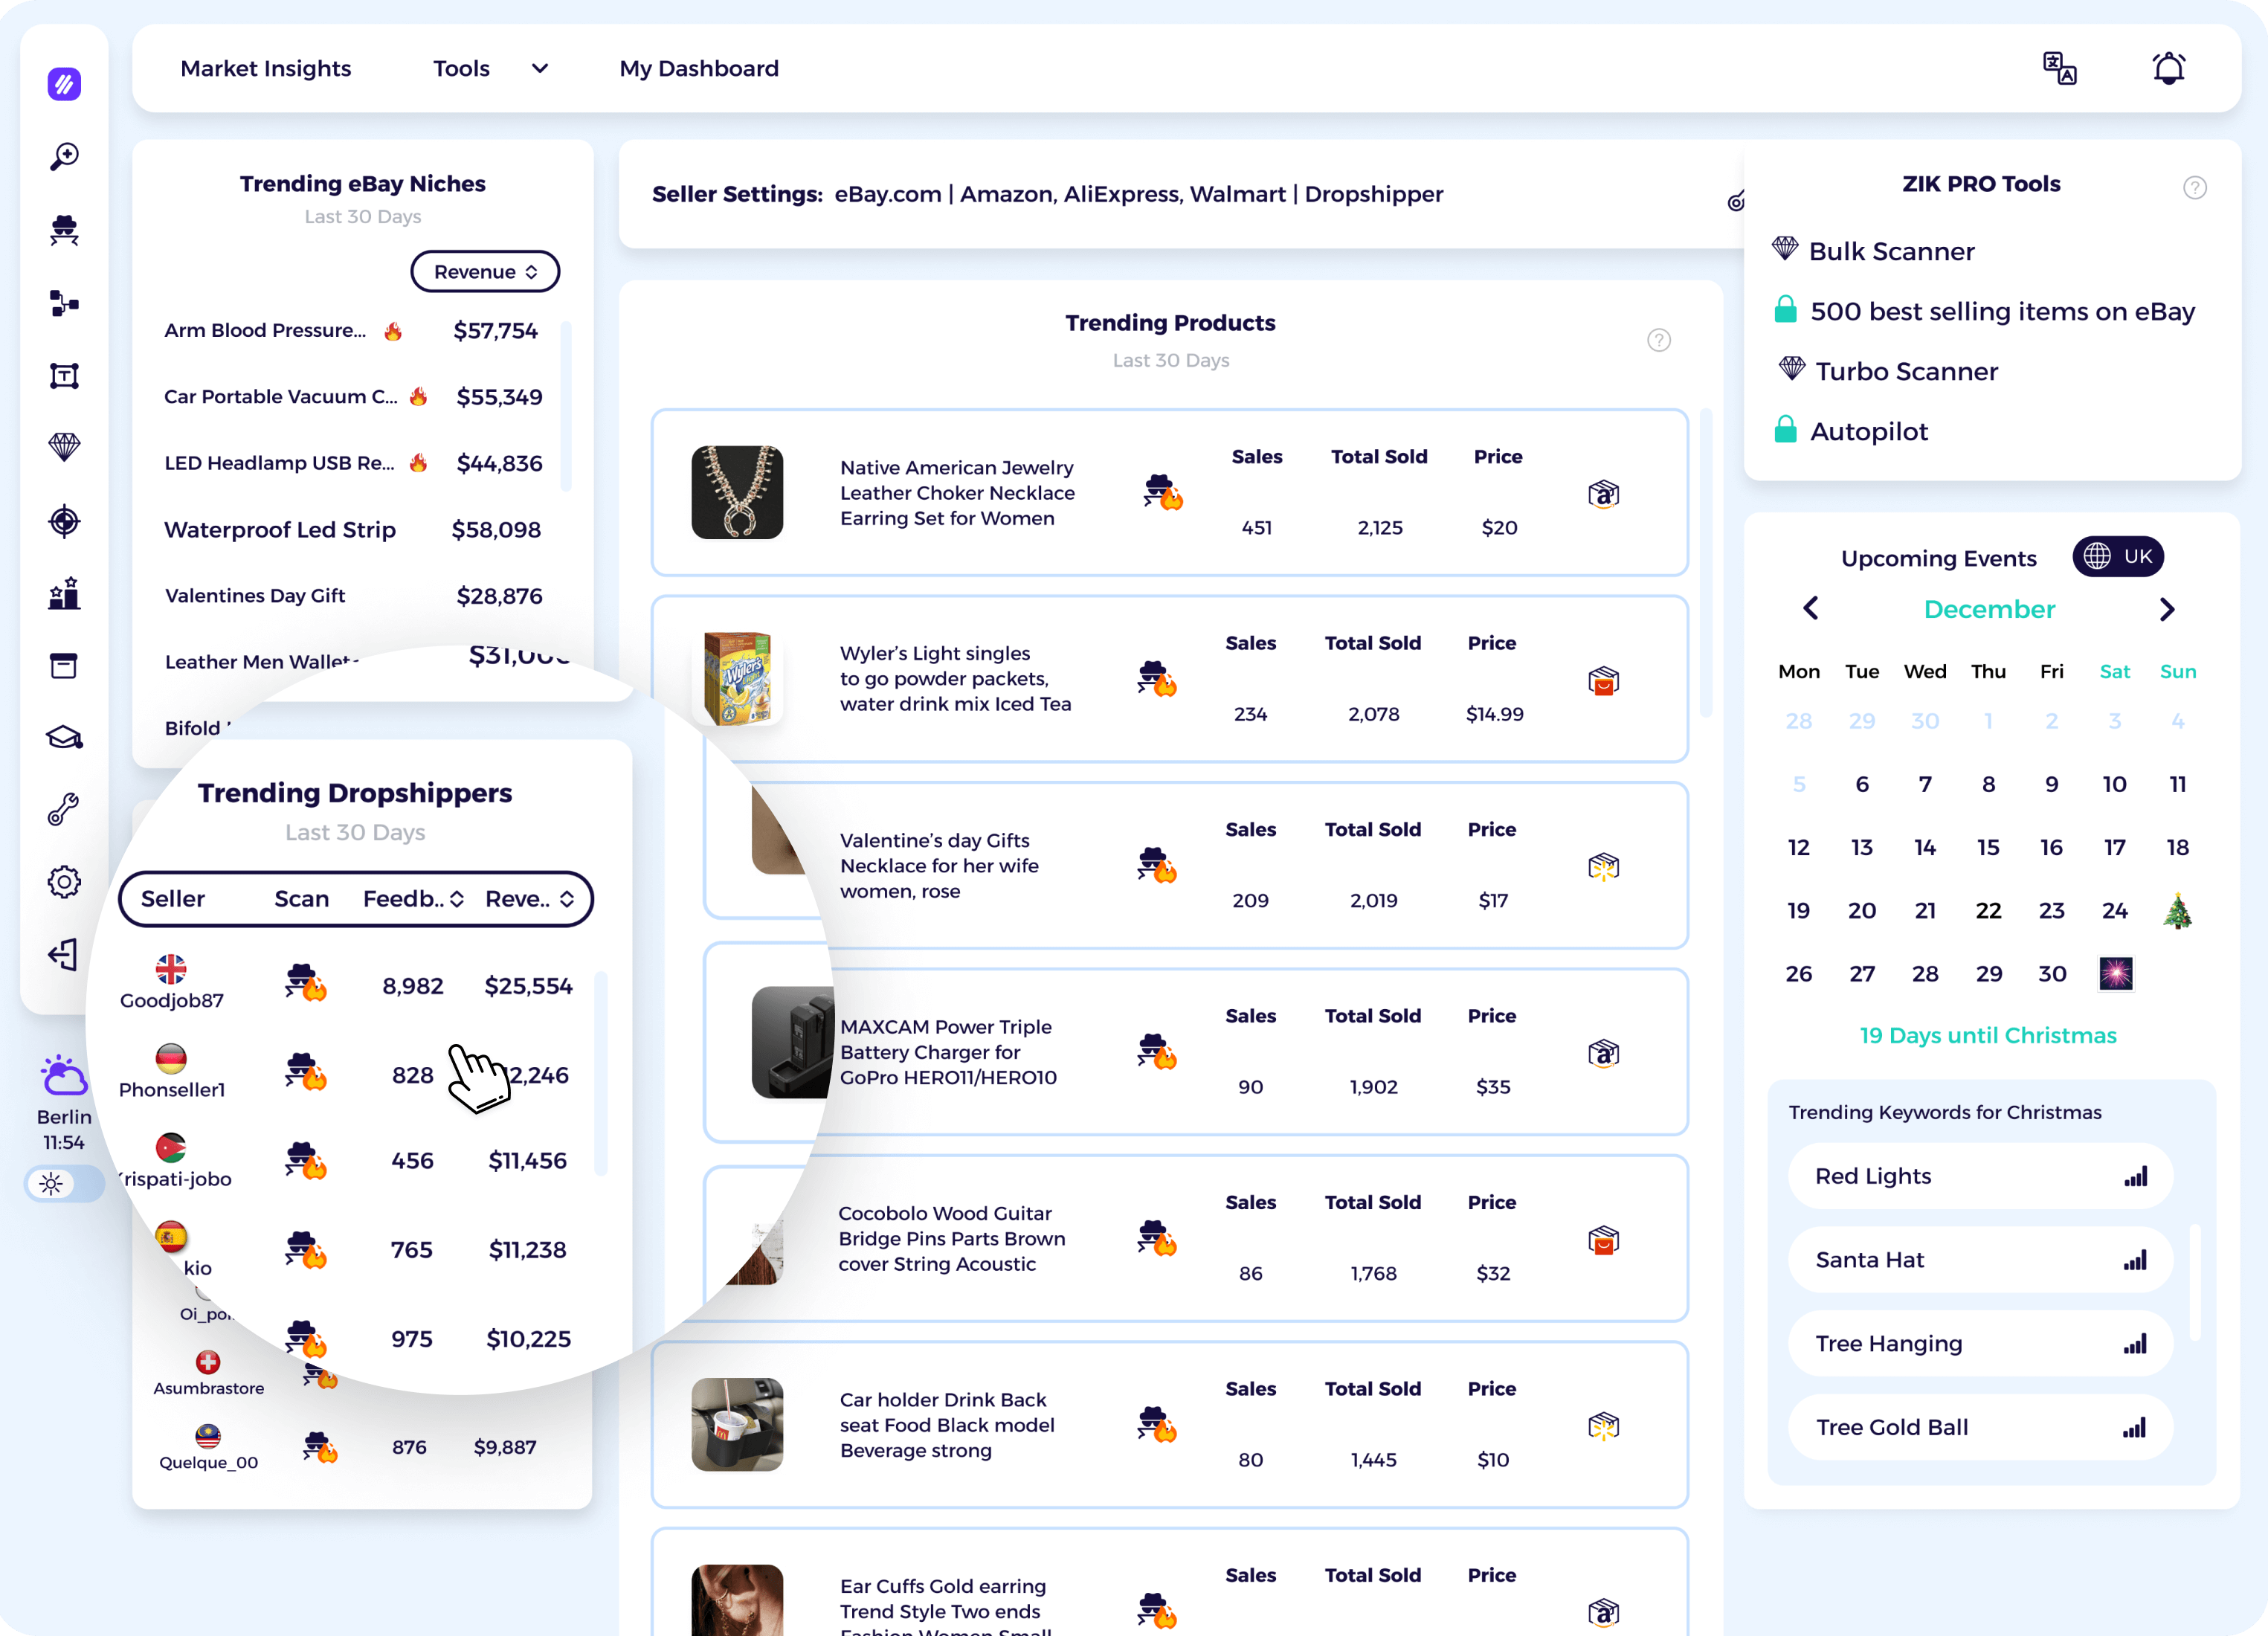2268x1636 pixels.
Task: Select the Tree Hanging trending keyword
Action: [x=1980, y=1344]
